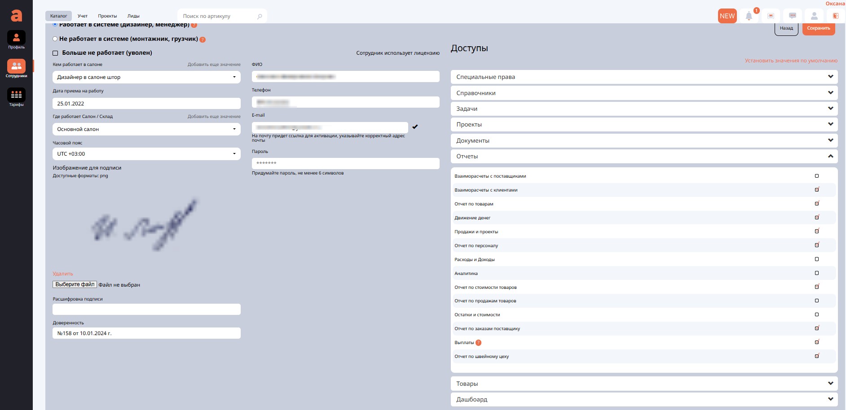Switch to the Учет tab
Image resolution: width=846 pixels, height=410 pixels.
(83, 16)
